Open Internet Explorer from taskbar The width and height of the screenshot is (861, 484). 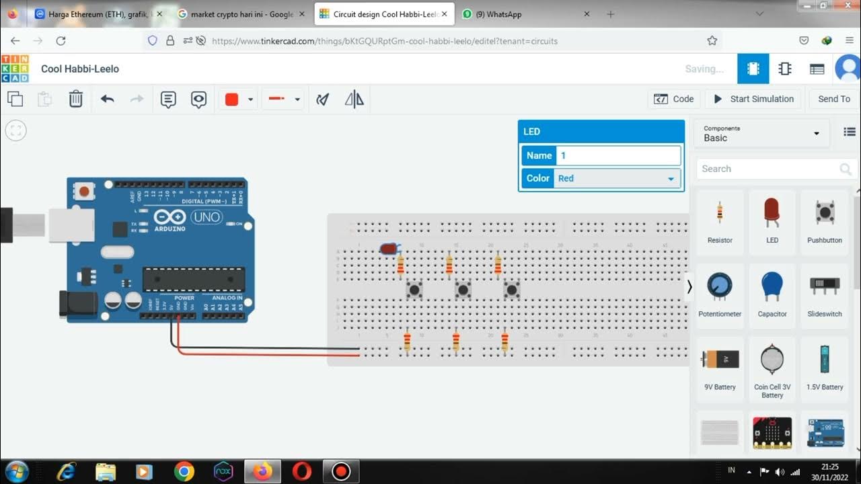point(67,472)
